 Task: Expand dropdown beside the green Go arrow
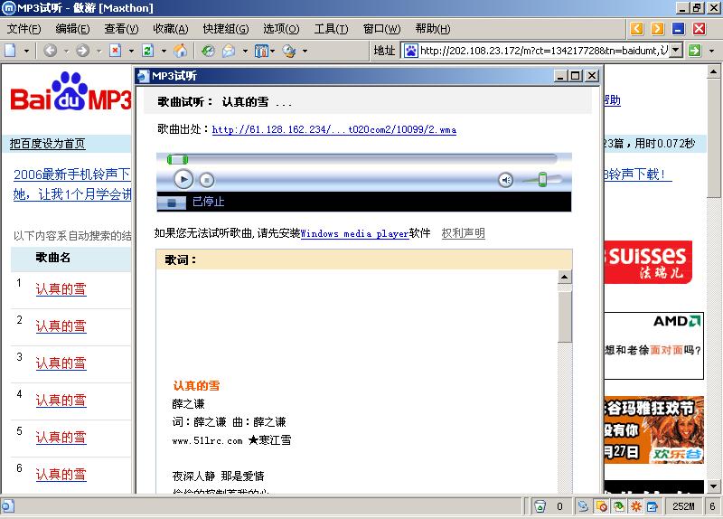[711, 51]
